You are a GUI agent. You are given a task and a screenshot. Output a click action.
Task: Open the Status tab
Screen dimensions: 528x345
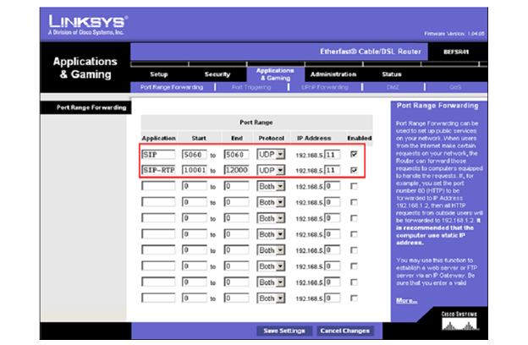point(392,74)
